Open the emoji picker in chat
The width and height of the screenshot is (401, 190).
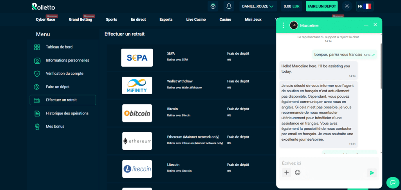(x=298, y=173)
